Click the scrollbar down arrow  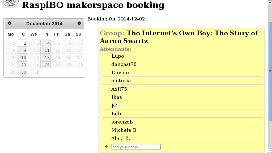[270, 151]
